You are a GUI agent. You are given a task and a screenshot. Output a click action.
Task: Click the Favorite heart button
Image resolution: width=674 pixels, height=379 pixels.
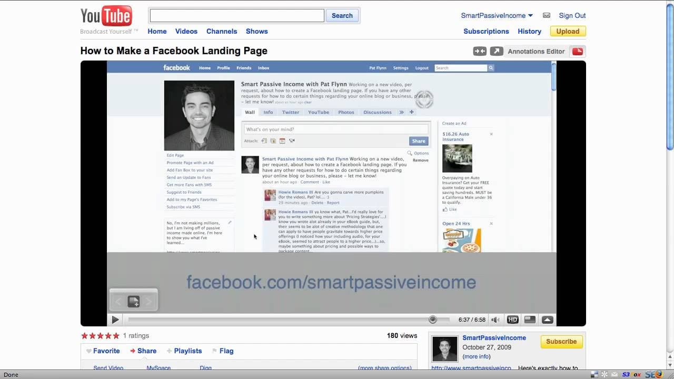[103, 351]
